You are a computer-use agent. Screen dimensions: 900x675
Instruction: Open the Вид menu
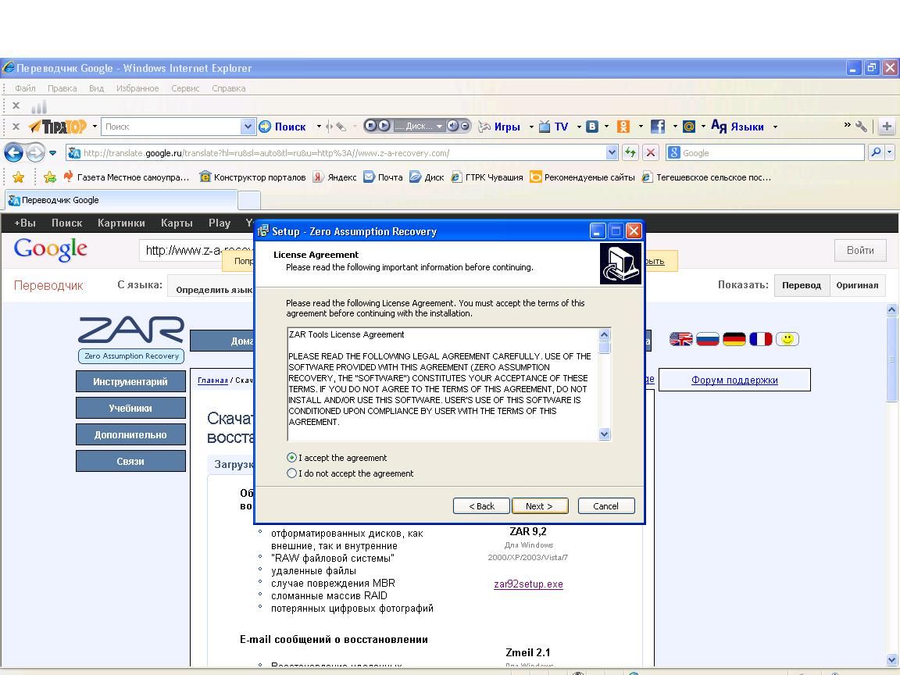point(96,88)
